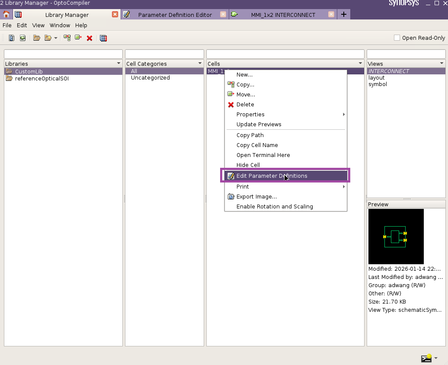The height and width of the screenshot is (365, 448).
Task: Select the INTERCONNECT view
Action: click(406, 71)
